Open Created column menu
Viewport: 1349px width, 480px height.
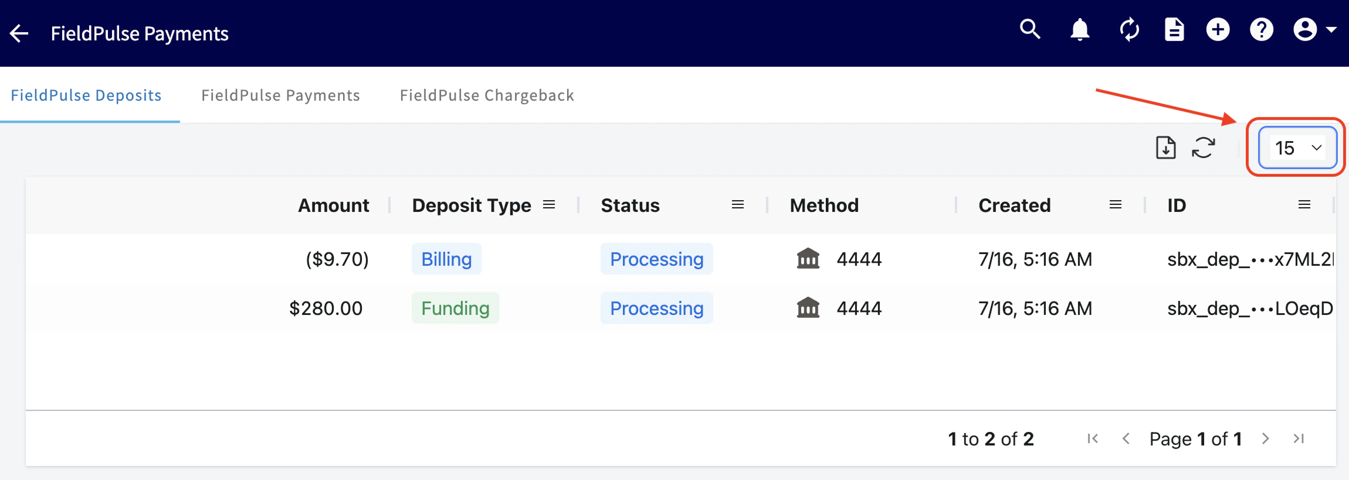click(1116, 204)
